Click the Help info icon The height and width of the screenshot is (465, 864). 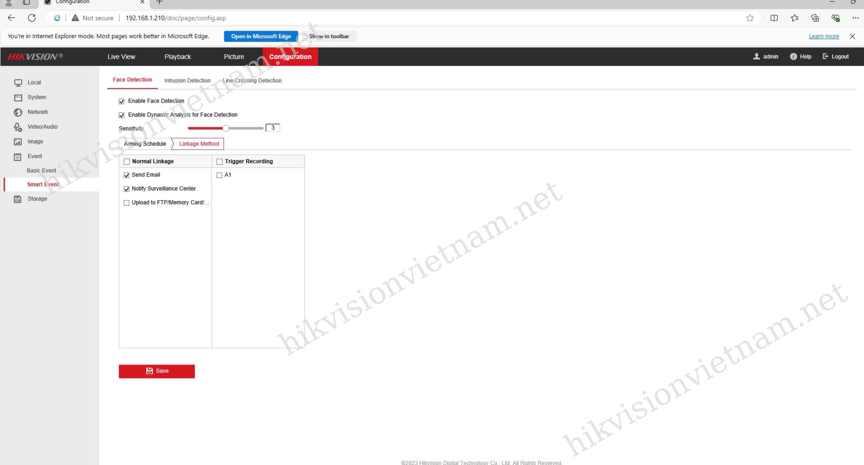(793, 57)
